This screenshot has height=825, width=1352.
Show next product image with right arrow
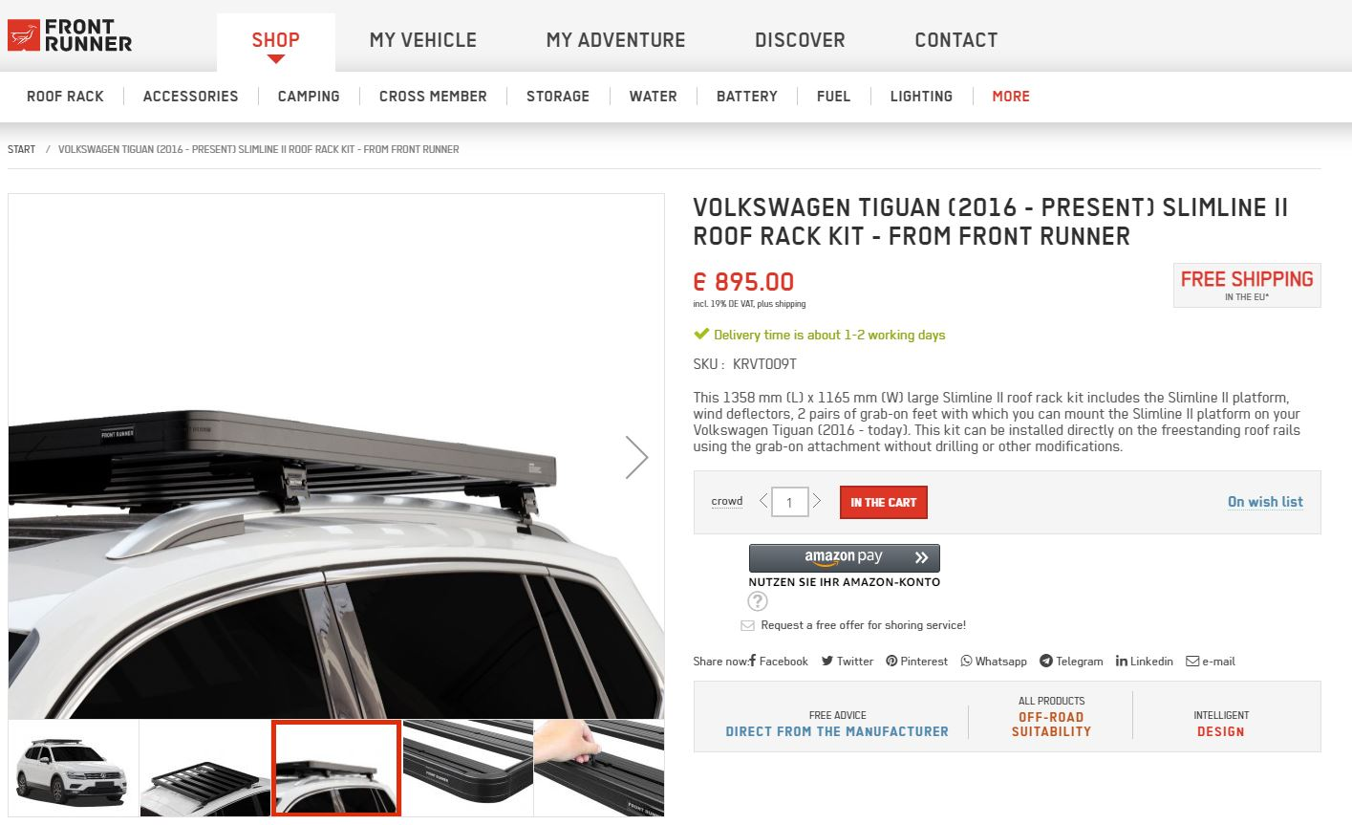636,457
